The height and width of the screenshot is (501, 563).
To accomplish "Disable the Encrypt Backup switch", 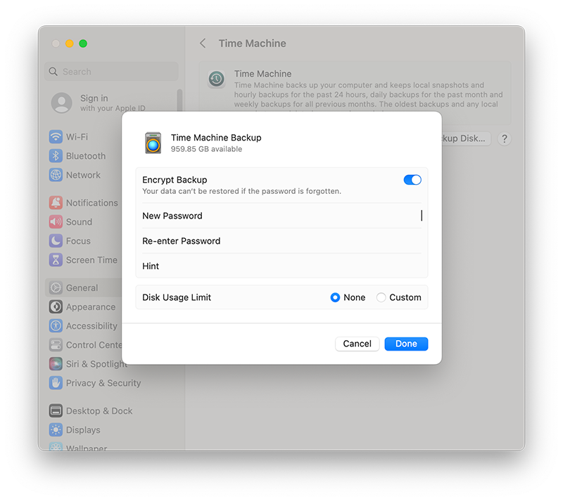I will 412,180.
